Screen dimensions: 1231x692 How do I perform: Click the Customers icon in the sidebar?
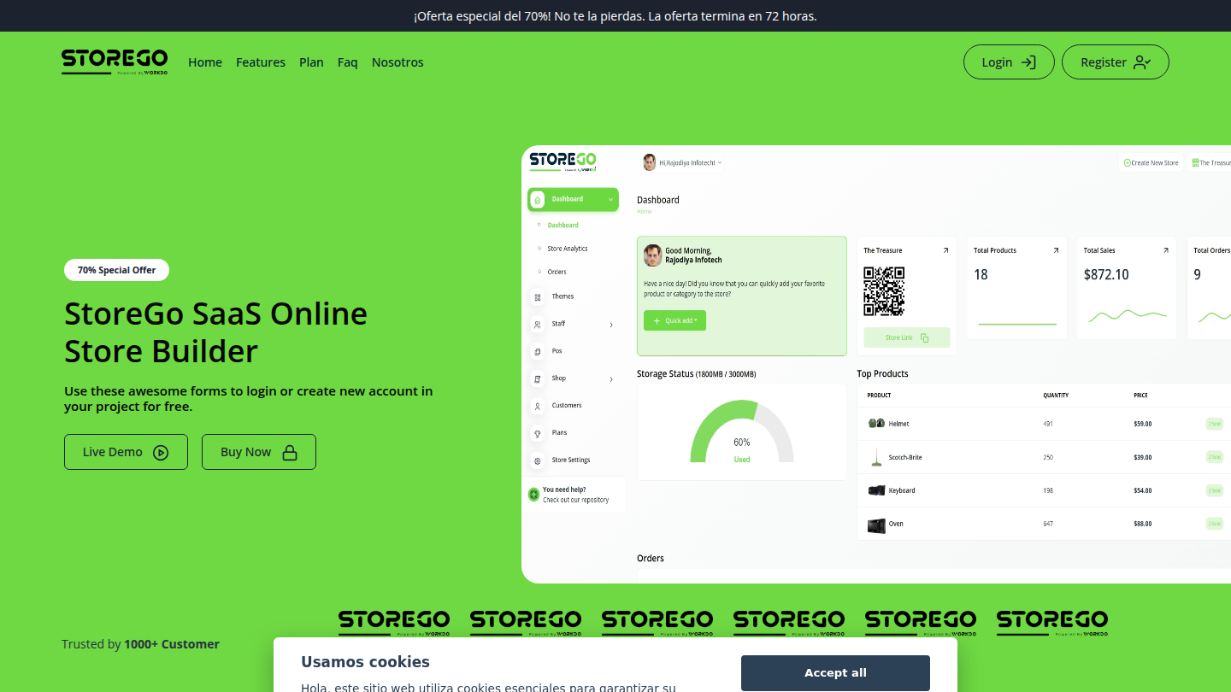pos(537,405)
